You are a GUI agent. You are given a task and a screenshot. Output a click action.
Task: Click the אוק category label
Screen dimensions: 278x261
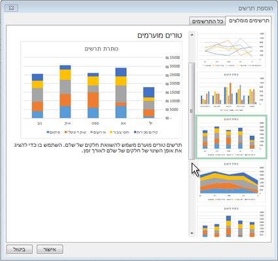coord(67,123)
